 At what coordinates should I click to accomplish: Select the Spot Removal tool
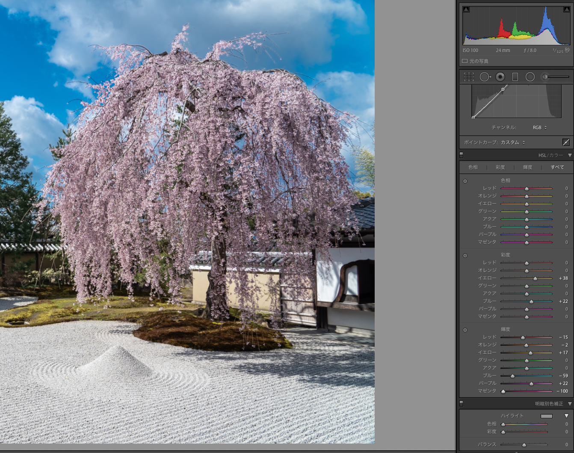tap(485, 77)
